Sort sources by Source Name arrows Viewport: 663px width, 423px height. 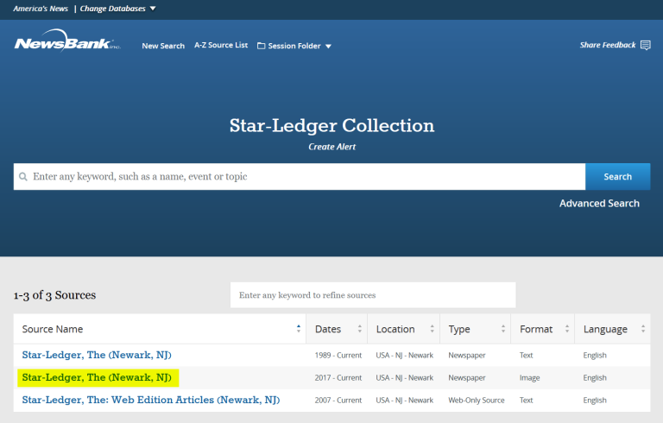(x=299, y=329)
